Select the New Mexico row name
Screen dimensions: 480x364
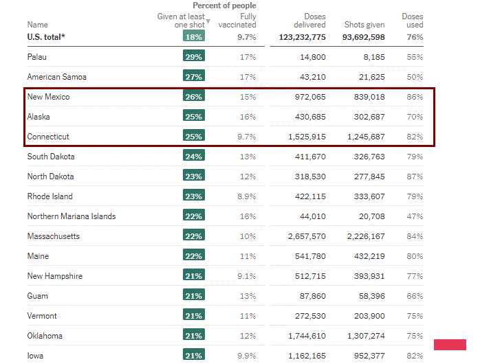point(48,97)
